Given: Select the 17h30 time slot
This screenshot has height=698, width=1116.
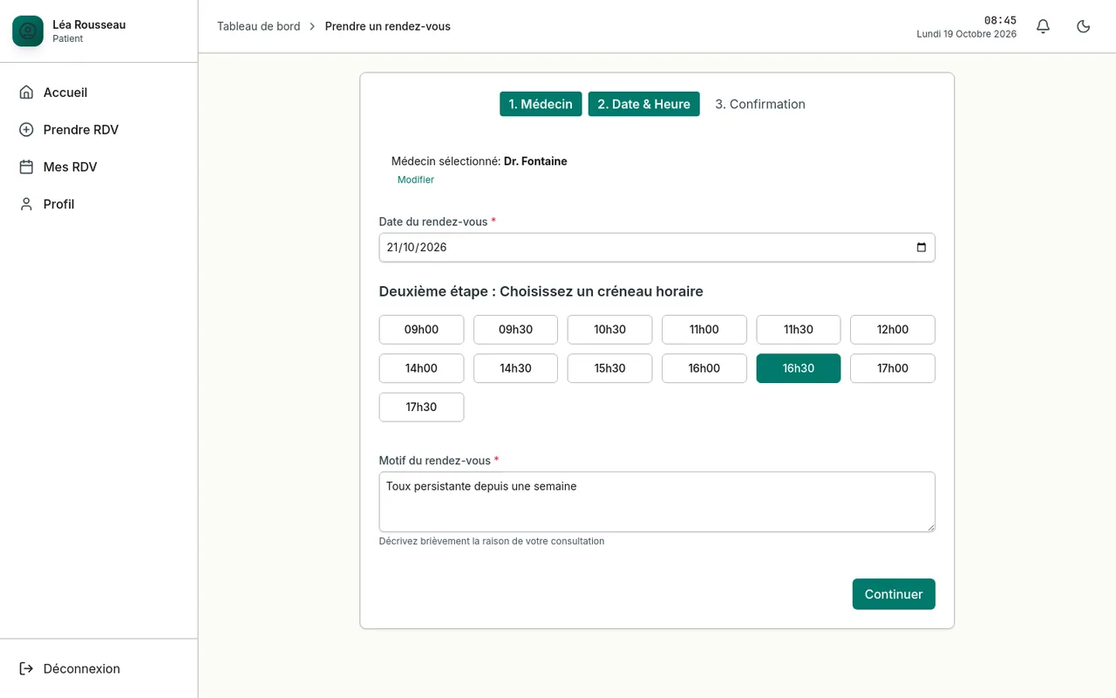Looking at the screenshot, I should (421, 407).
